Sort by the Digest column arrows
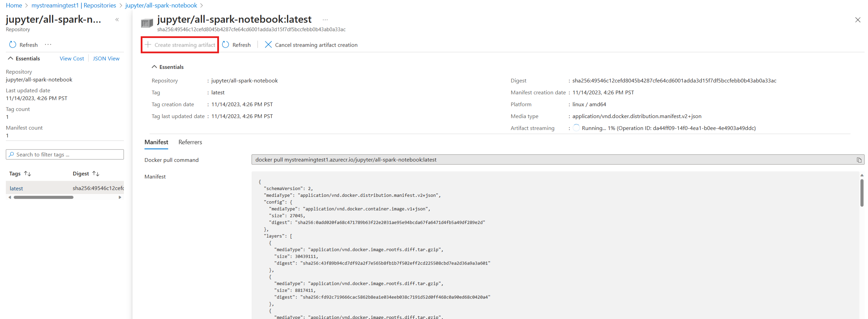 (x=96, y=174)
